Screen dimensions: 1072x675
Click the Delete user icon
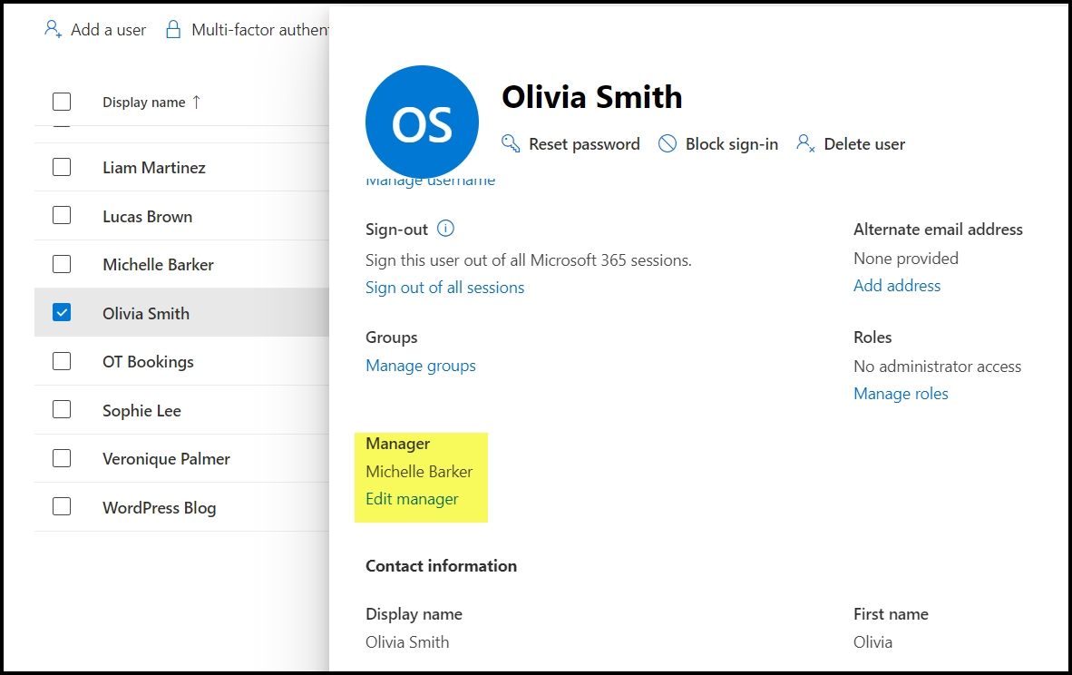click(805, 143)
